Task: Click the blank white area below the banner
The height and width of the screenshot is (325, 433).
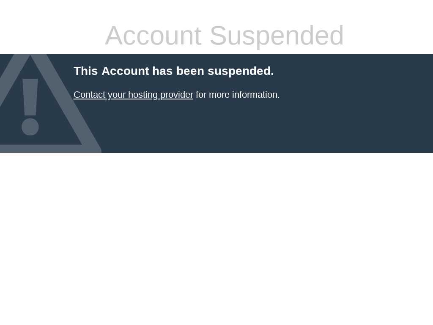Action: [216, 238]
